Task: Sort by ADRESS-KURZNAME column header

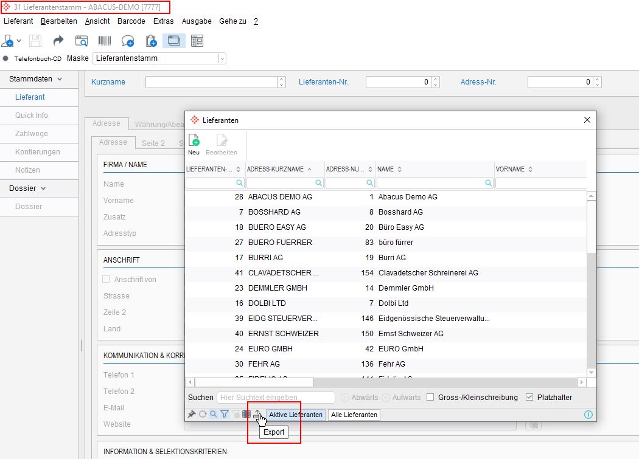Action: pyautogui.click(x=285, y=169)
